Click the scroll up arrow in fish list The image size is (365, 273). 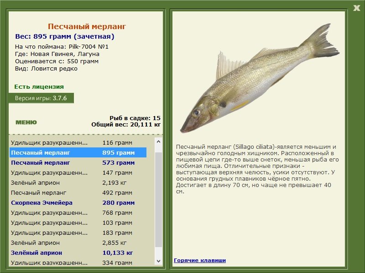point(158,142)
